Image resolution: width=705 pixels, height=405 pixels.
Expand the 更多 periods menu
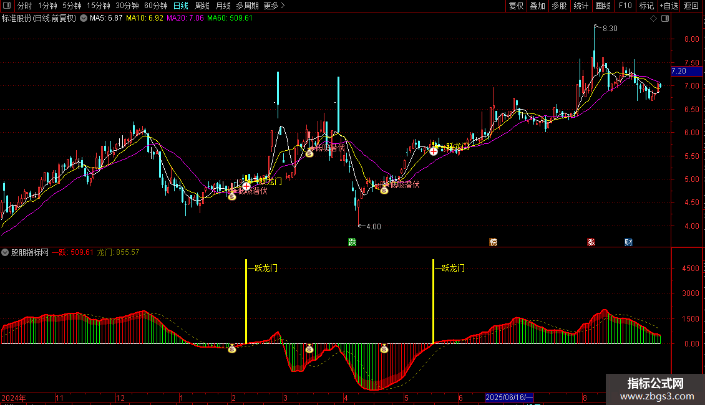coord(275,6)
